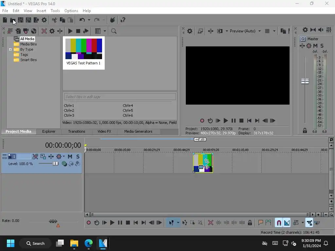This screenshot has width=335, height=251.
Task: Click the Search media magnifier icon
Action: 114,31
